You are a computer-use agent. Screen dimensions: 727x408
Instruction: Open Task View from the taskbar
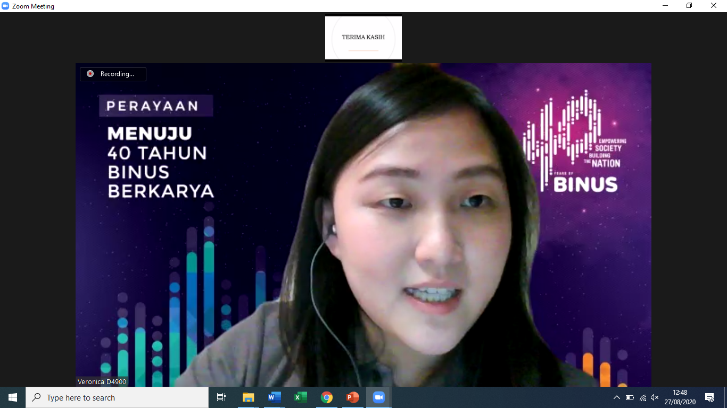tap(221, 397)
